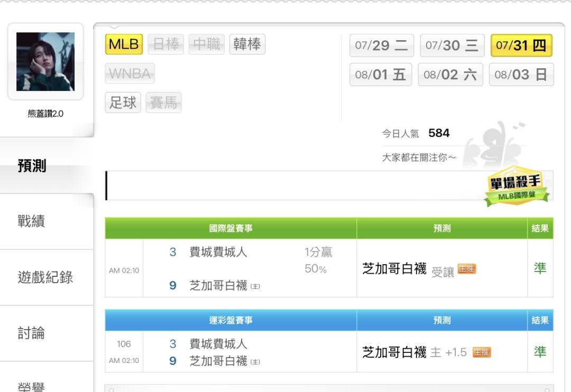The image size is (571, 392).
Task: Click the 準 result in 國際盤 row
Action: coord(540,268)
